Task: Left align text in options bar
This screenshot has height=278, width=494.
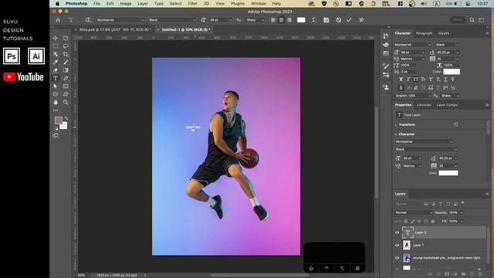Action: [x=273, y=20]
